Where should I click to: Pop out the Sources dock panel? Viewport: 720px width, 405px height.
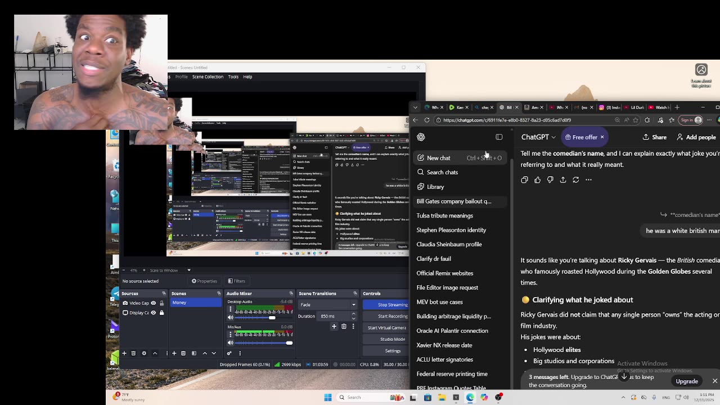(x=164, y=294)
